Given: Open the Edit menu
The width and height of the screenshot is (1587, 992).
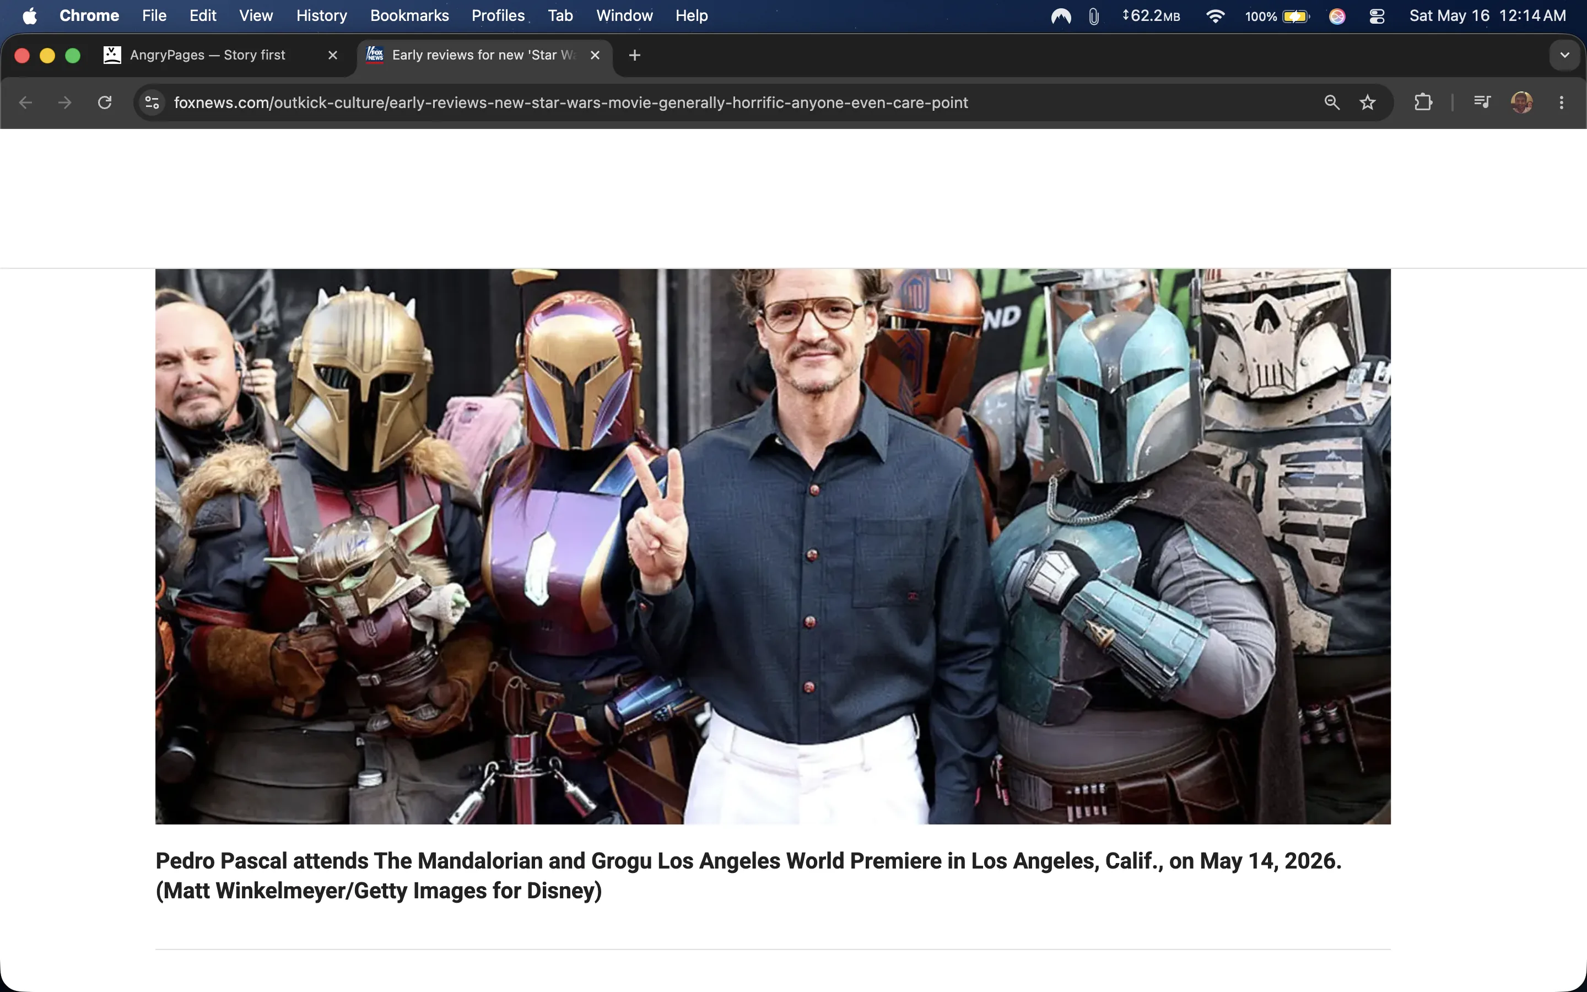Looking at the screenshot, I should (203, 16).
